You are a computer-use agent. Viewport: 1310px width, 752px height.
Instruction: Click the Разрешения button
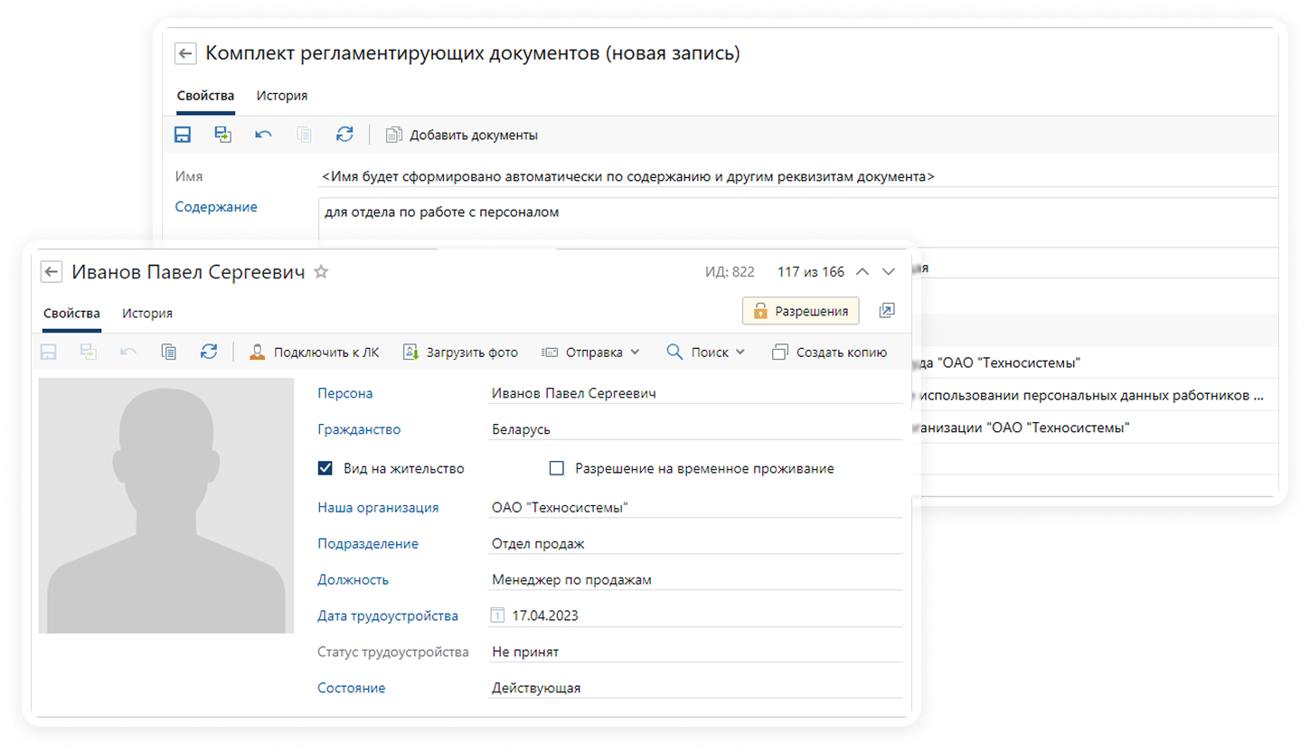tap(801, 311)
